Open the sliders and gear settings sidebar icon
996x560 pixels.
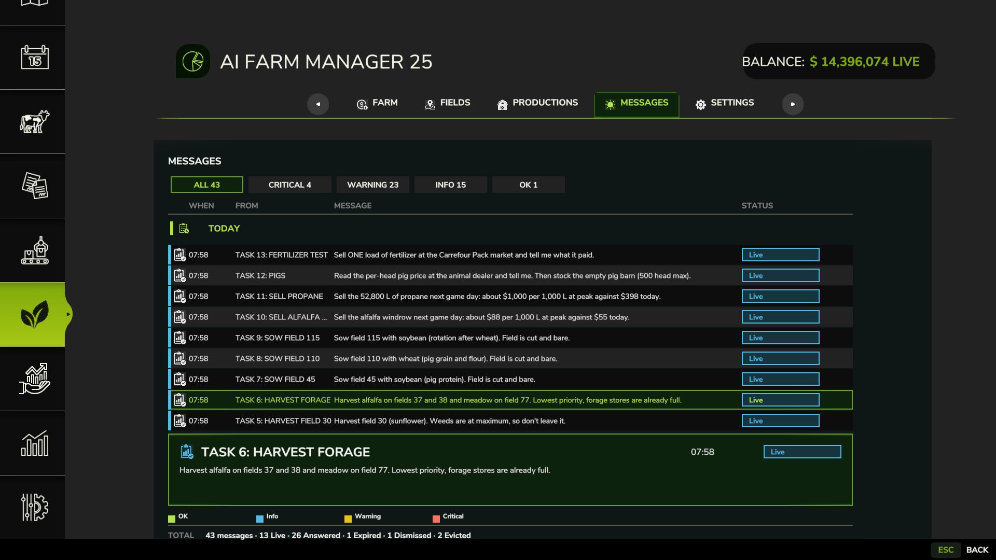tap(35, 507)
